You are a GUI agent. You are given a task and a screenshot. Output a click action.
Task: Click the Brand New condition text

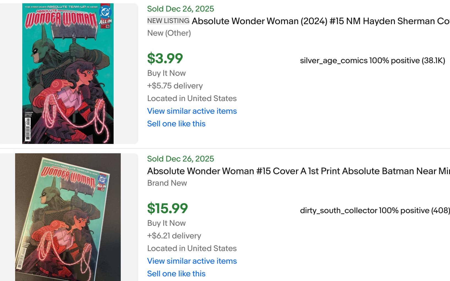[167, 183]
